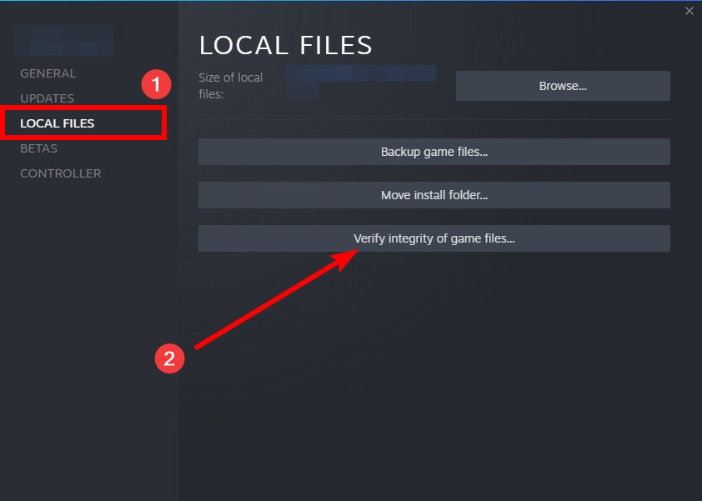Click the LOCAL FILES page heading
This screenshot has width=702, height=501.
coord(286,45)
